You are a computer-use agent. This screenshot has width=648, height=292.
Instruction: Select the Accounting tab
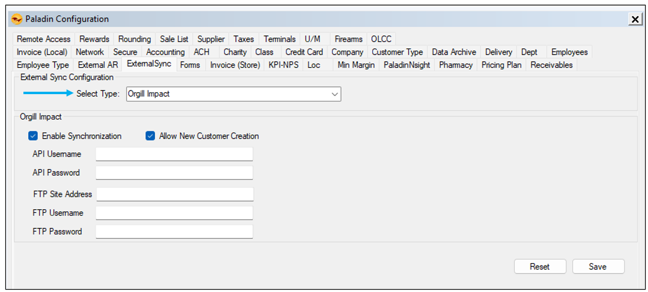[x=165, y=52]
